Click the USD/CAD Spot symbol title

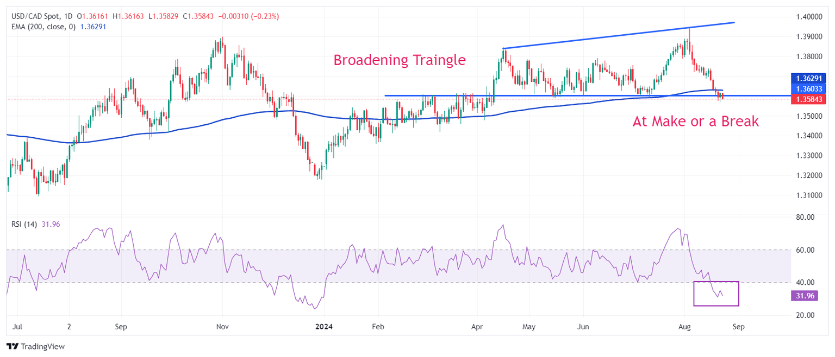click(x=36, y=17)
